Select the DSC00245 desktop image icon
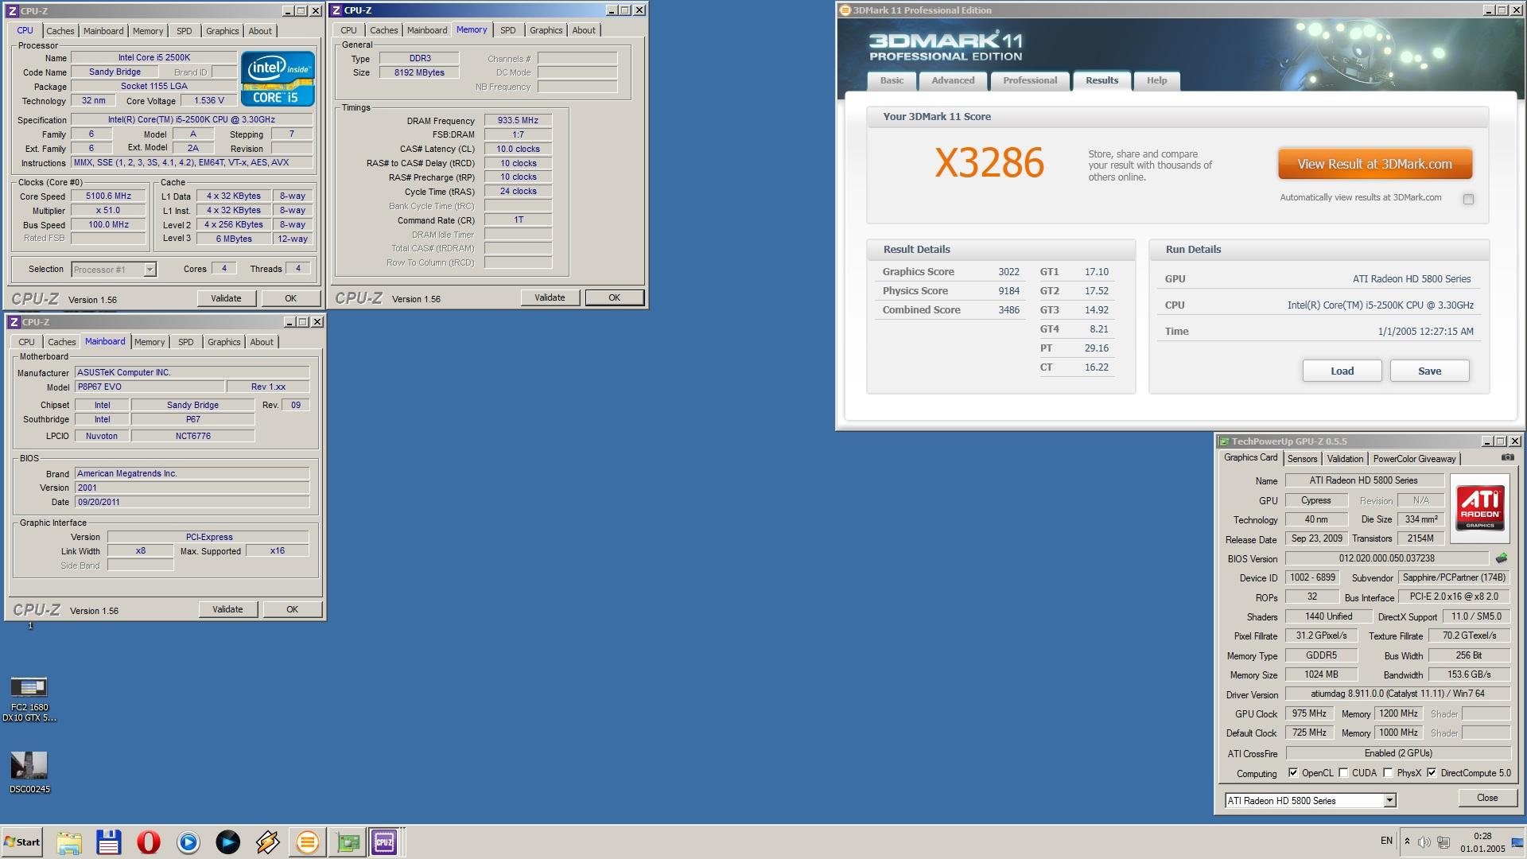 (29, 772)
